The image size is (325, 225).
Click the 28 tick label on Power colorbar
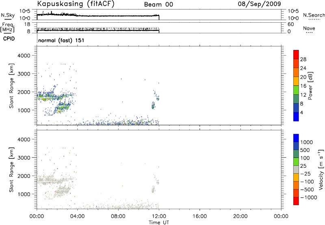[x=303, y=59]
